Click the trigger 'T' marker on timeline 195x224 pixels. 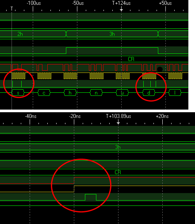11,8
